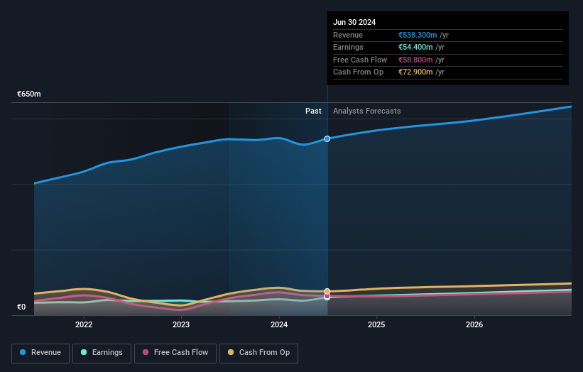Click the 2022 axis label
This screenshot has width=583, height=372.
point(84,325)
